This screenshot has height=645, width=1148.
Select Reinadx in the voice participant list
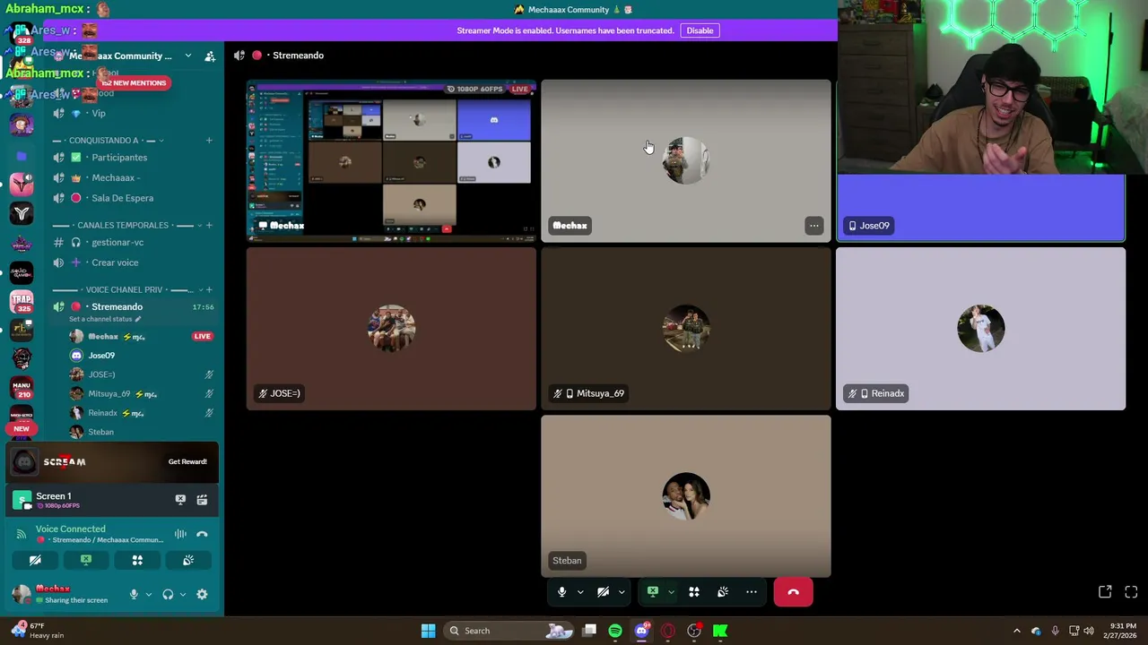(x=142, y=413)
